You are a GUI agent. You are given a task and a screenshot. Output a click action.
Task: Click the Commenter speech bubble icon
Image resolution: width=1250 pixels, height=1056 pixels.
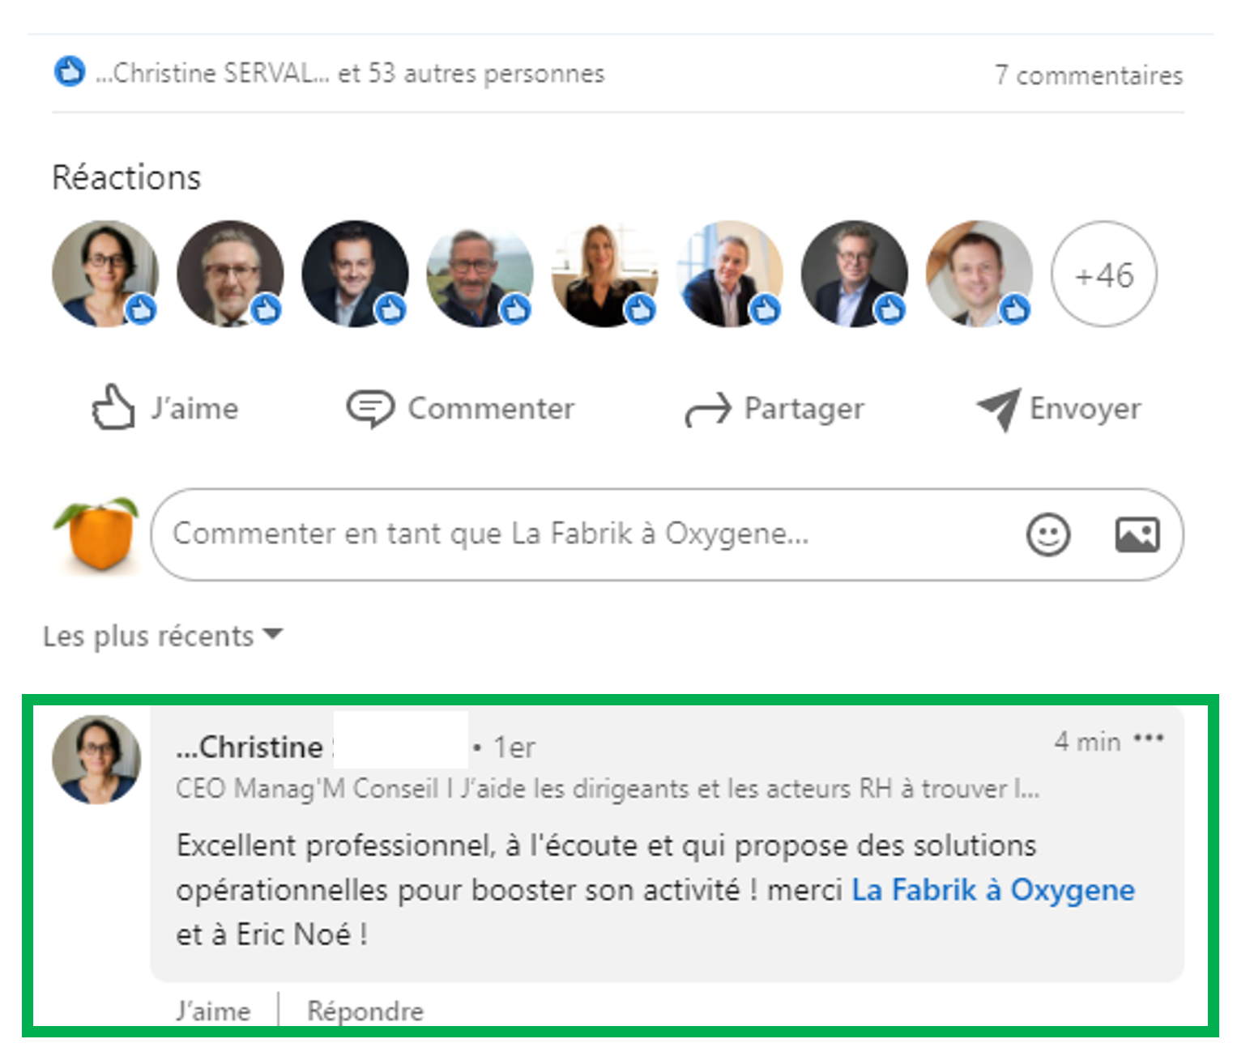pos(370,408)
